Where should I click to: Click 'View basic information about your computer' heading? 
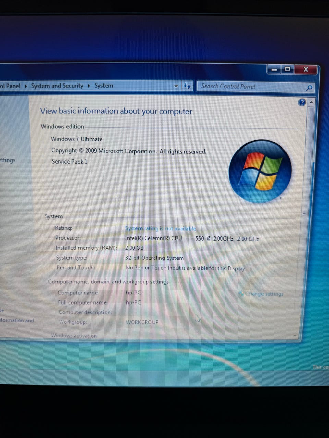point(116,111)
